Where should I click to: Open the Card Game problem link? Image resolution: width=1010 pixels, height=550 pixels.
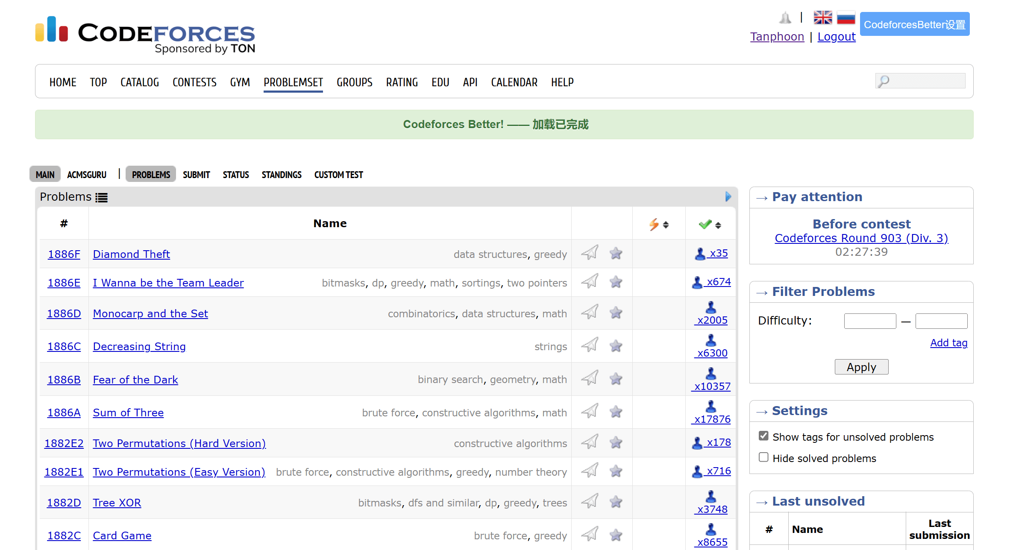[x=122, y=535]
